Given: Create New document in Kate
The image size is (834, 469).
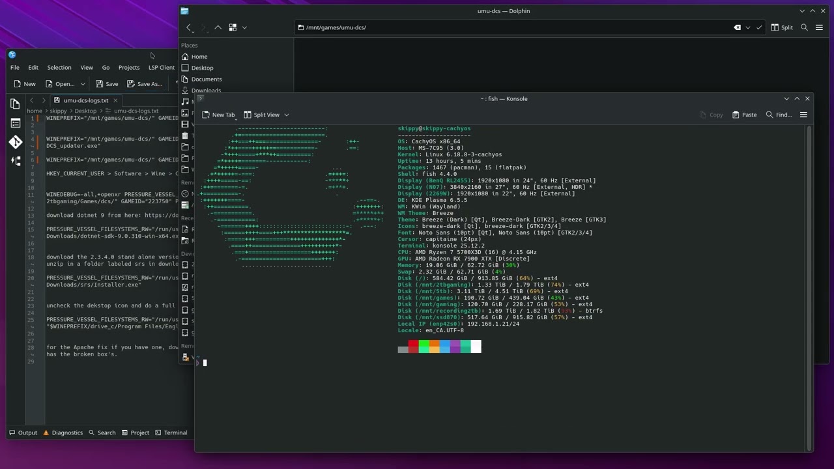Looking at the screenshot, I should pyautogui.click(x=25, y=83).
